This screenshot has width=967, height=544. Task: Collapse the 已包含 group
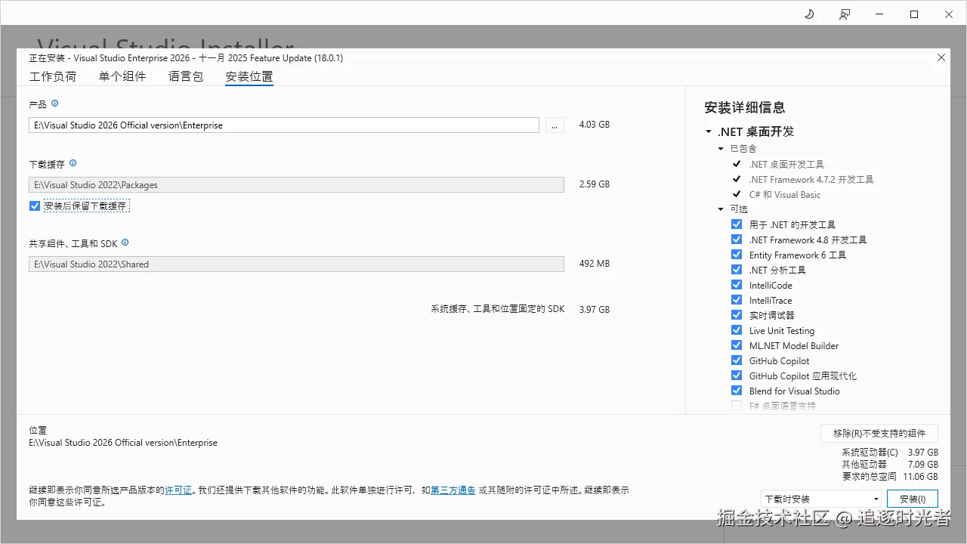click(x=721, y=149)
